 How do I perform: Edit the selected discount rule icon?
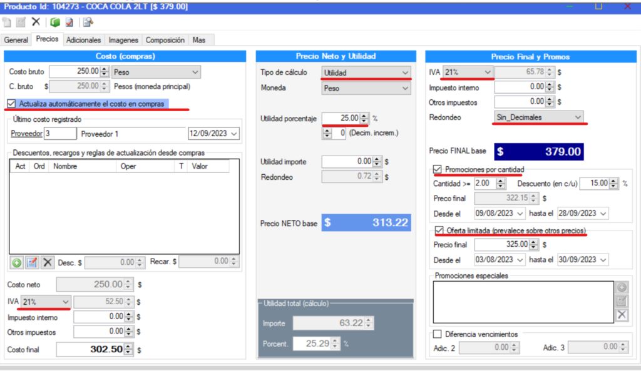[x=32, y=262]
